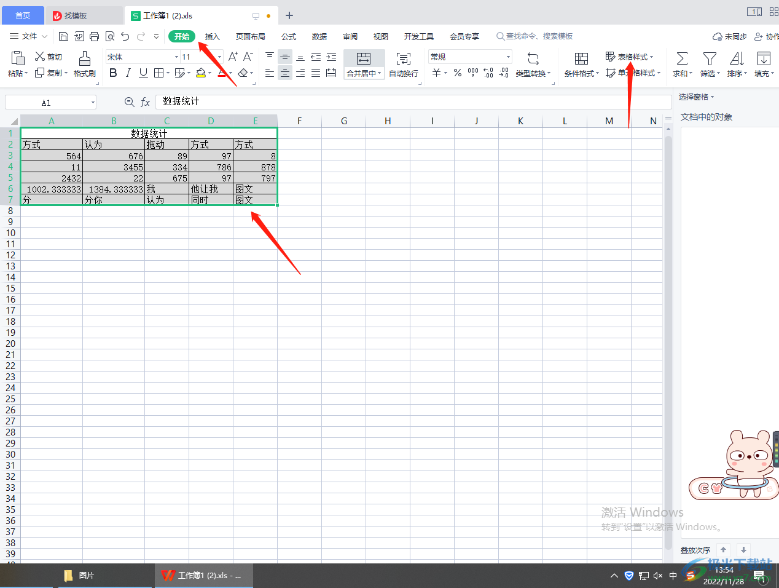
Task: Activate the Format Painter (格式刷)
Action: pyautogui.click(x=85, y=64)
